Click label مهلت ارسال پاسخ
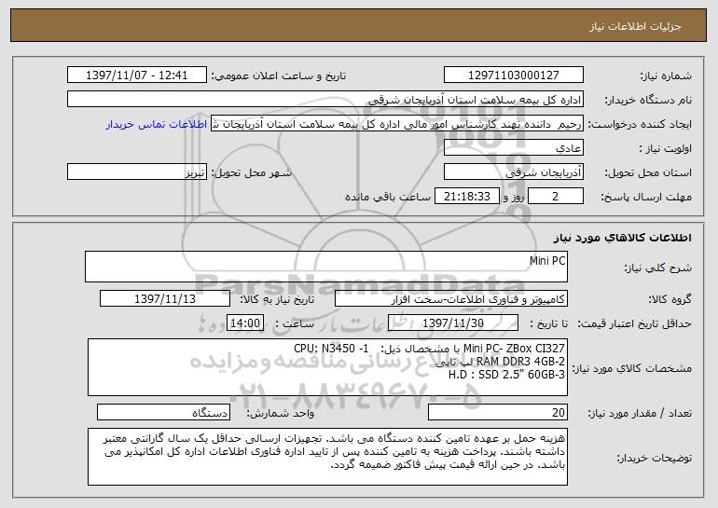Viewport: 718px width, 508px height. point(646,197)
